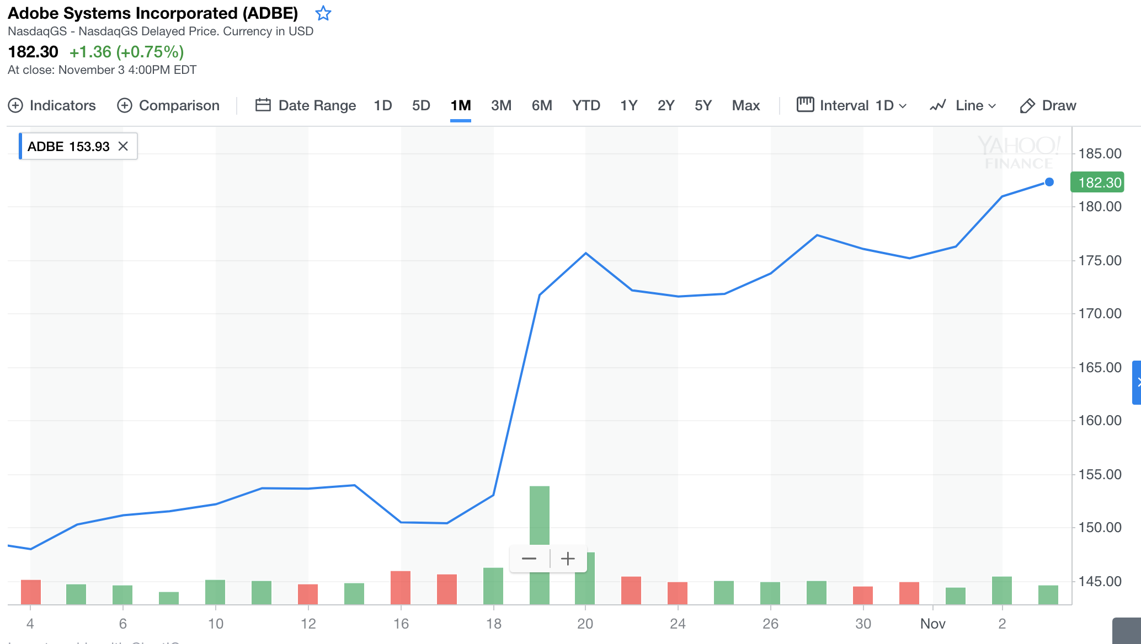The image size is (1141, 644).
Task: Click the Comparison plus icon
Action: (125, 105)
